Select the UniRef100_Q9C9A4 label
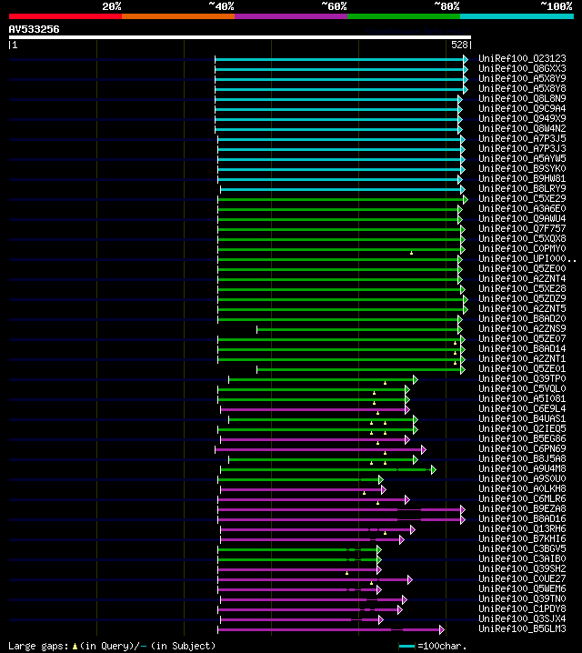The width and height of the screenshot is (582, 653). tap(522, 108)
